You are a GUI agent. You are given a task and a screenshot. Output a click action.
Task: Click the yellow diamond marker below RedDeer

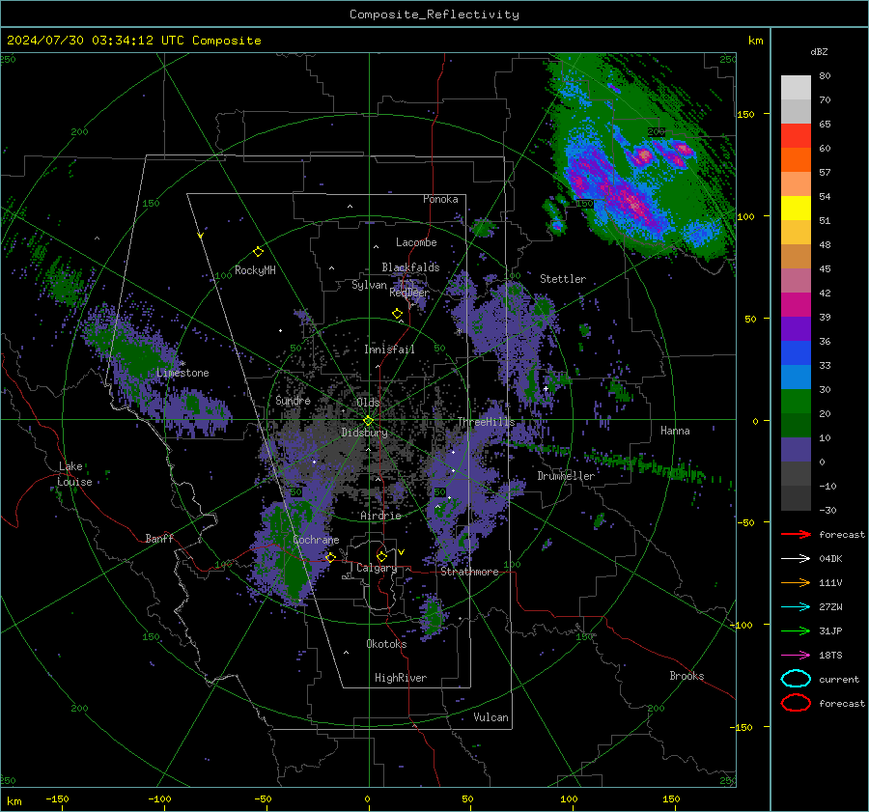(x=397, y=314)
